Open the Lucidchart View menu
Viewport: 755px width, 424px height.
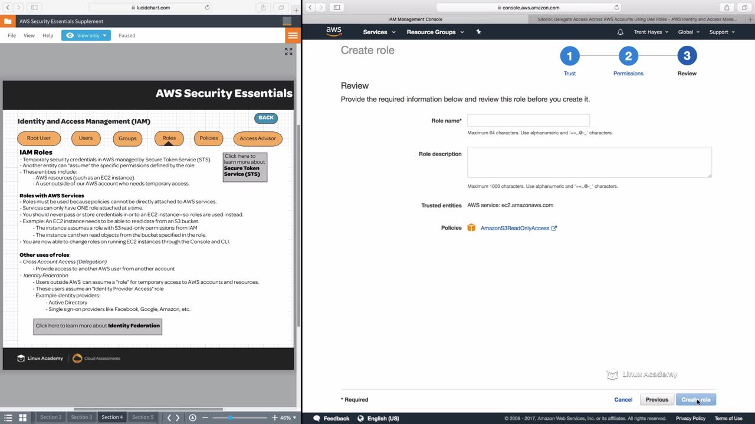coord(29,35)
